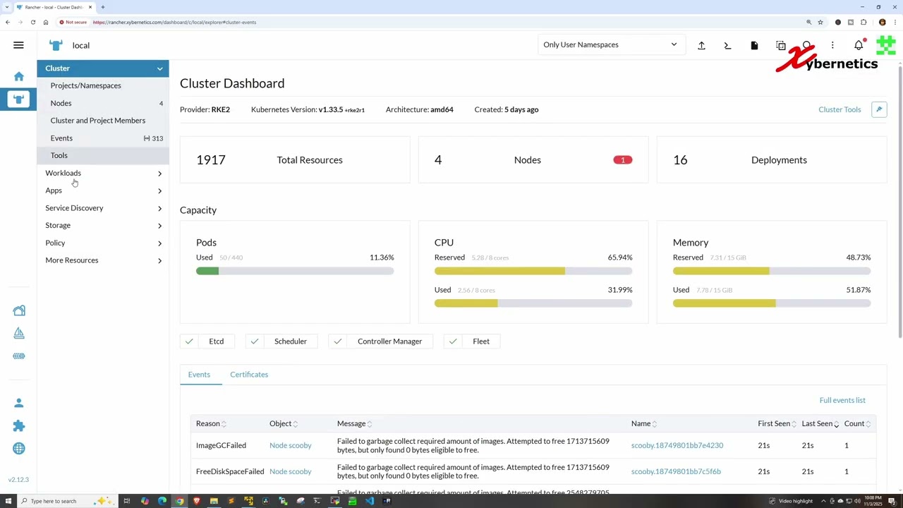Sort events by Last Seen column
Image resolution: width=903 pixels, height=508 pixels.
pyautogui.click(x=820, y=423)
